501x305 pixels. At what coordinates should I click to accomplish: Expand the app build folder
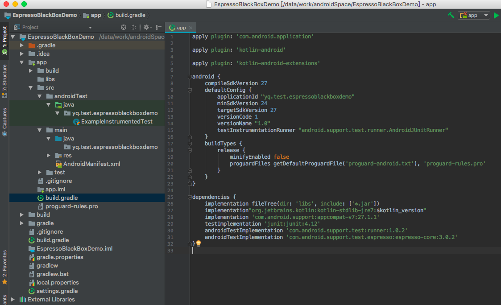pos(31,70)
